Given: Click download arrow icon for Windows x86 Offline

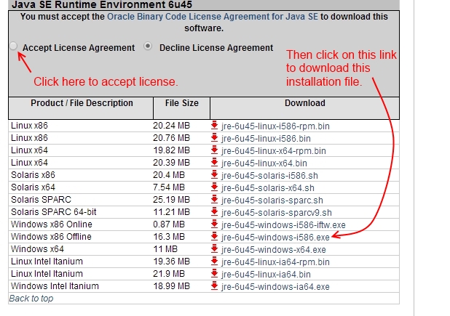Looking at the screenshot, I should (x=214, y=236).
